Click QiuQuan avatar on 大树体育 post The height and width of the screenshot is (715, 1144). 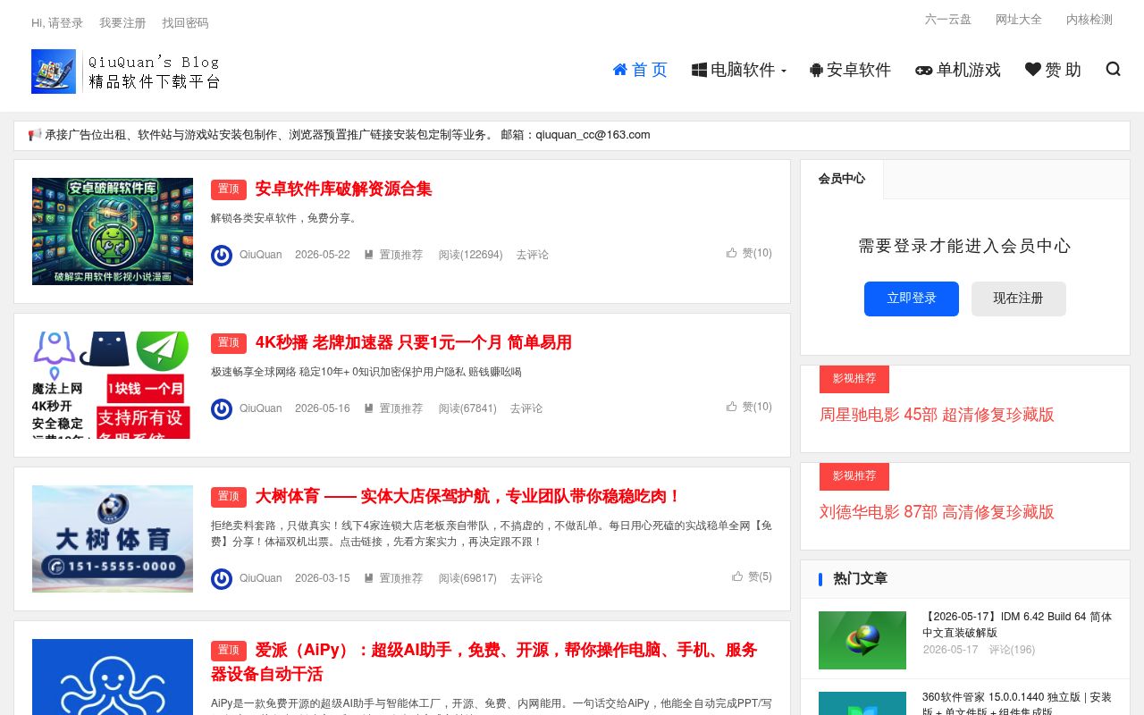click(x=222, y=579)
